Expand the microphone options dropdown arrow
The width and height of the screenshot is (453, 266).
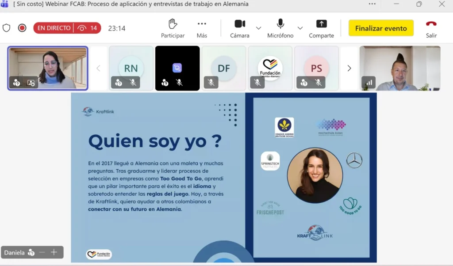point(300,28)
